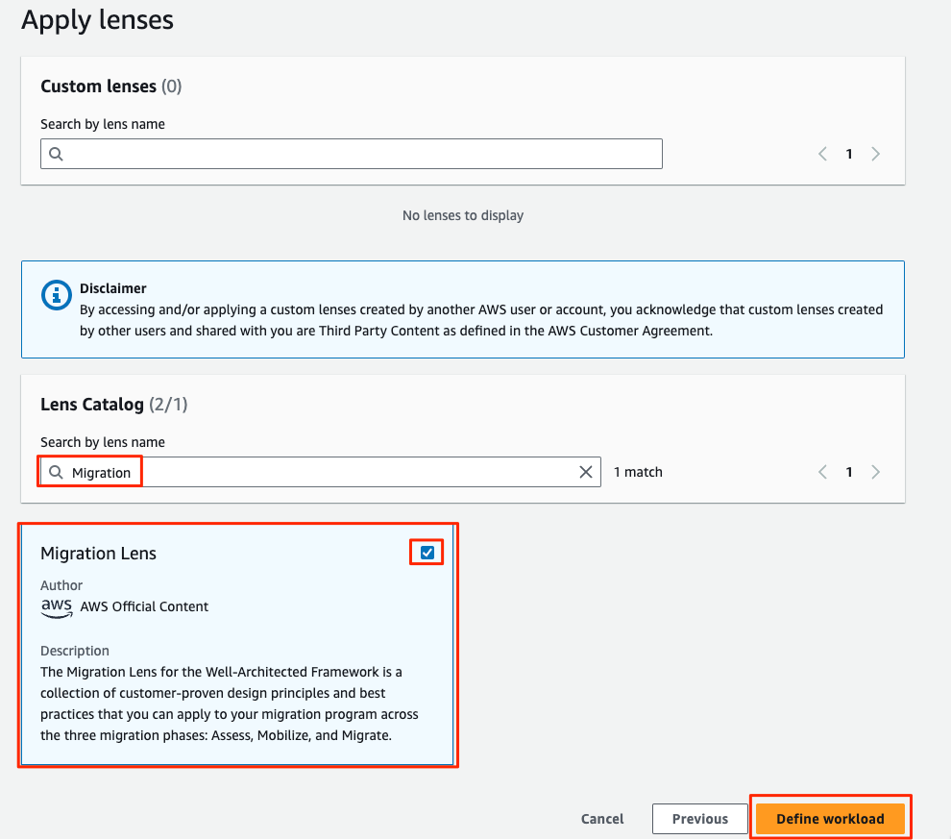
Task: Select page 1 in Lens Catalog pagination
Action: [x=849, y=472]
